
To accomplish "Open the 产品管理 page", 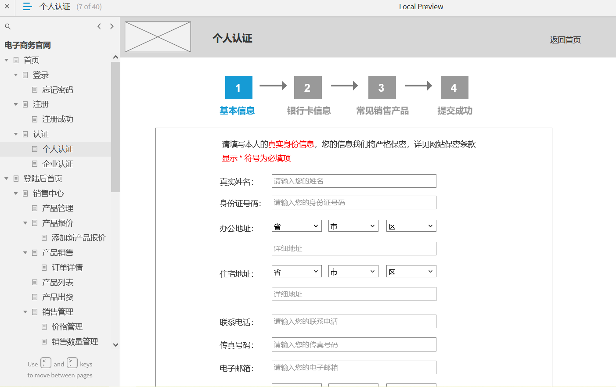I will tap(58, 208).
